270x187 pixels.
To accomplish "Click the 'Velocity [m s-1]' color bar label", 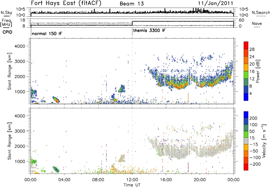I will click(264, 141).
